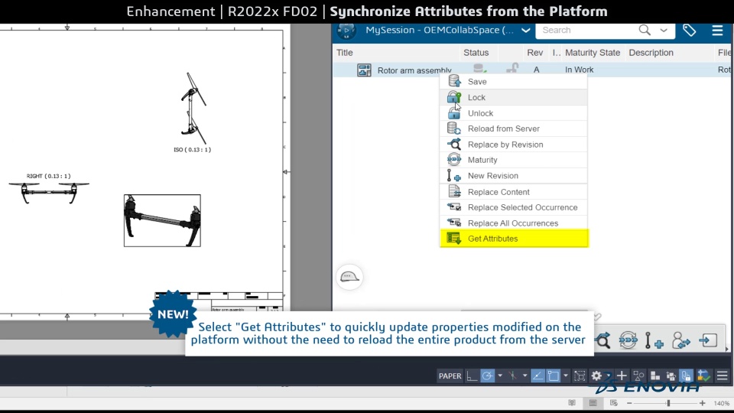Toggle the highlighted lock UI icon
This screenshot has height=413, width=734.
[687, 376]
